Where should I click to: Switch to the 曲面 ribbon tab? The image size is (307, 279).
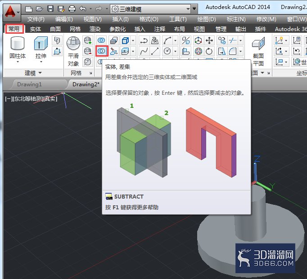55,29
